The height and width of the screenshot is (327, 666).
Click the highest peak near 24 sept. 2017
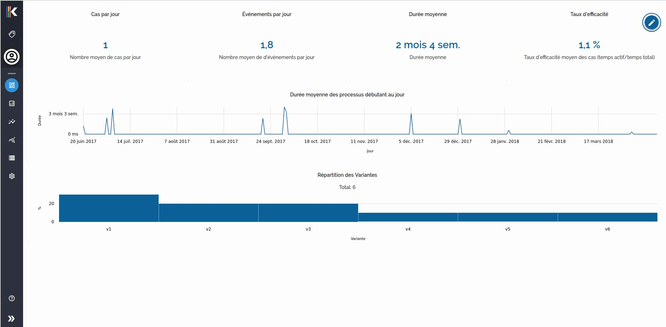point(284,108)
